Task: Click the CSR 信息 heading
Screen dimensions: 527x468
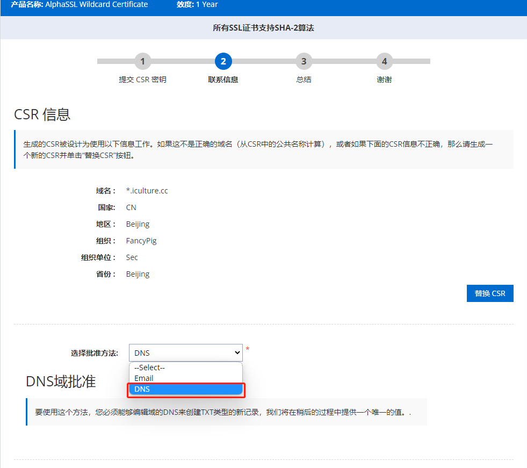Action: (x=42, y=114)
